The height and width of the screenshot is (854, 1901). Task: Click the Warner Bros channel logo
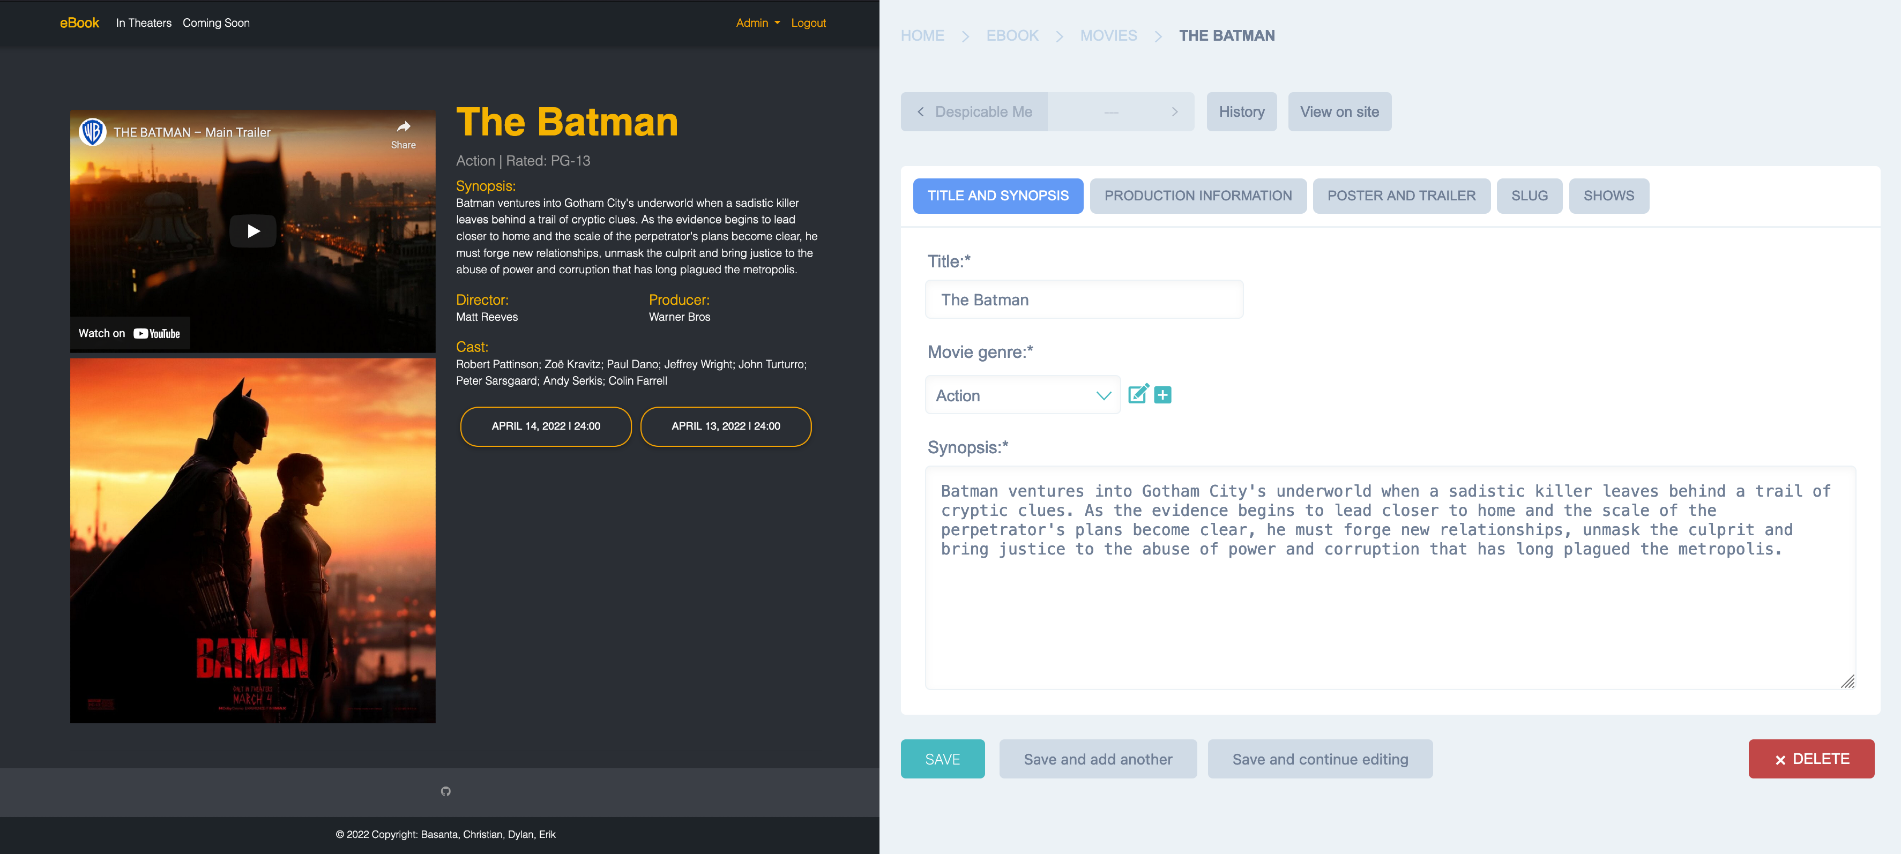tap(93, 132)
